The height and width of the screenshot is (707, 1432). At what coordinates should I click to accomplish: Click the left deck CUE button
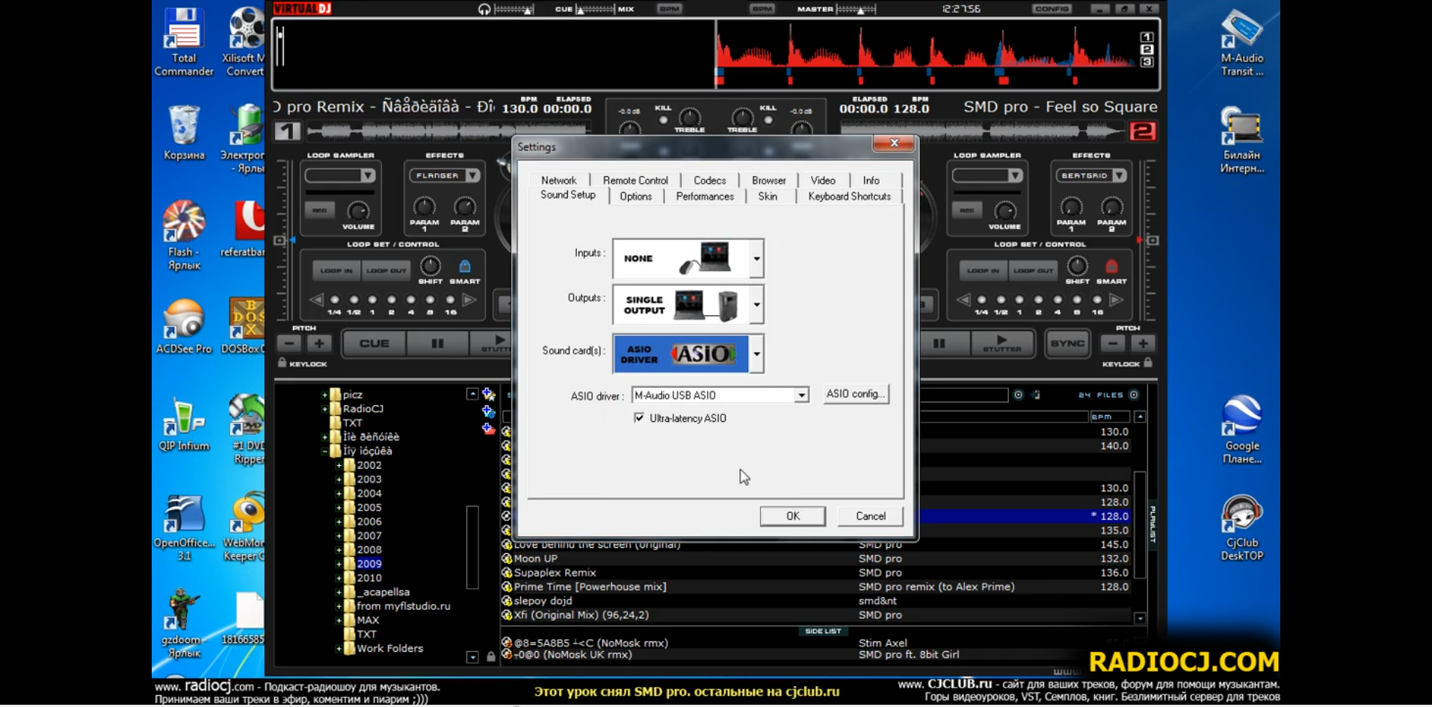(x=374, y=343)
